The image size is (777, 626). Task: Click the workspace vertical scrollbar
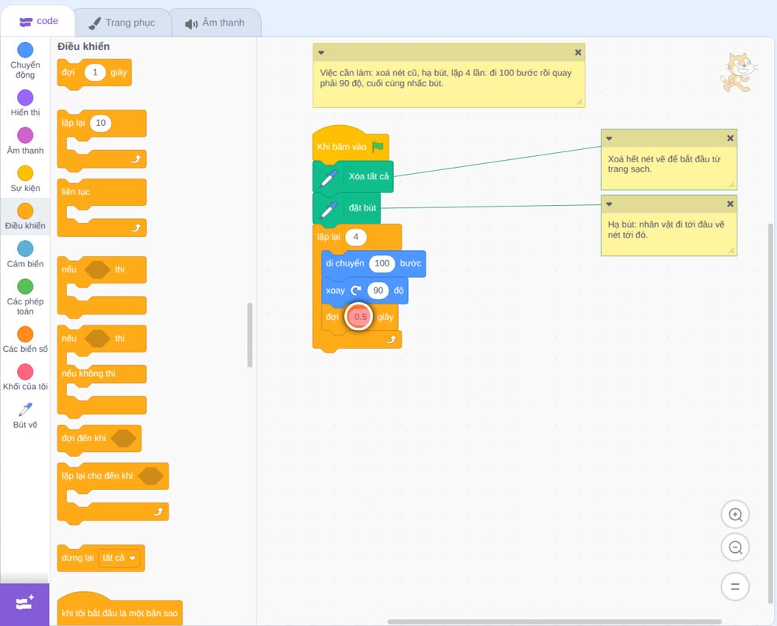771,413
